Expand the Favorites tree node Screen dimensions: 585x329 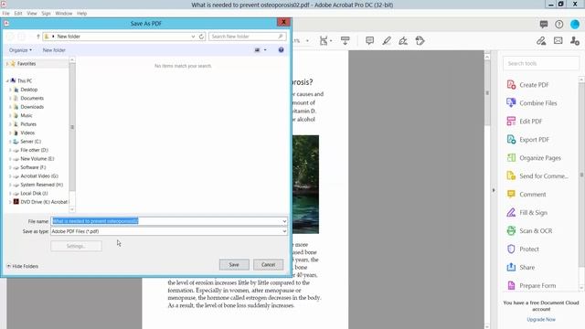7,64
